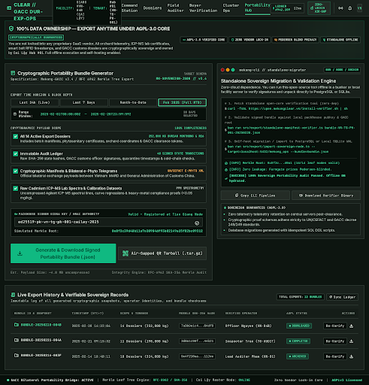This screenshot has width=369, height=385.
Task: Click the Cryptographic Portability Bundle Generator icon
Action: coord(13,73)
